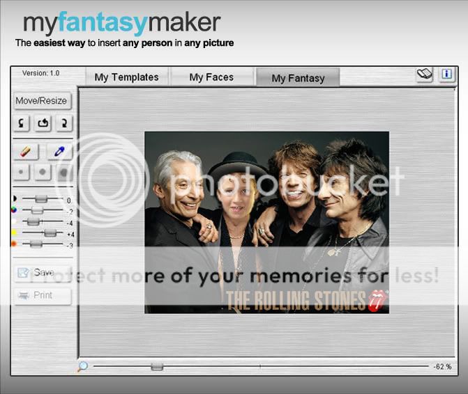468x394 pixels.
Task: Select the eraser tool
Action: [26, 151]
